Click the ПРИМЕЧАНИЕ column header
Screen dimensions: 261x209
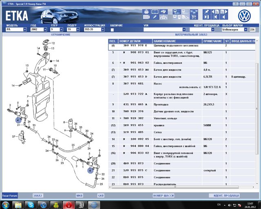click(213, 41)
